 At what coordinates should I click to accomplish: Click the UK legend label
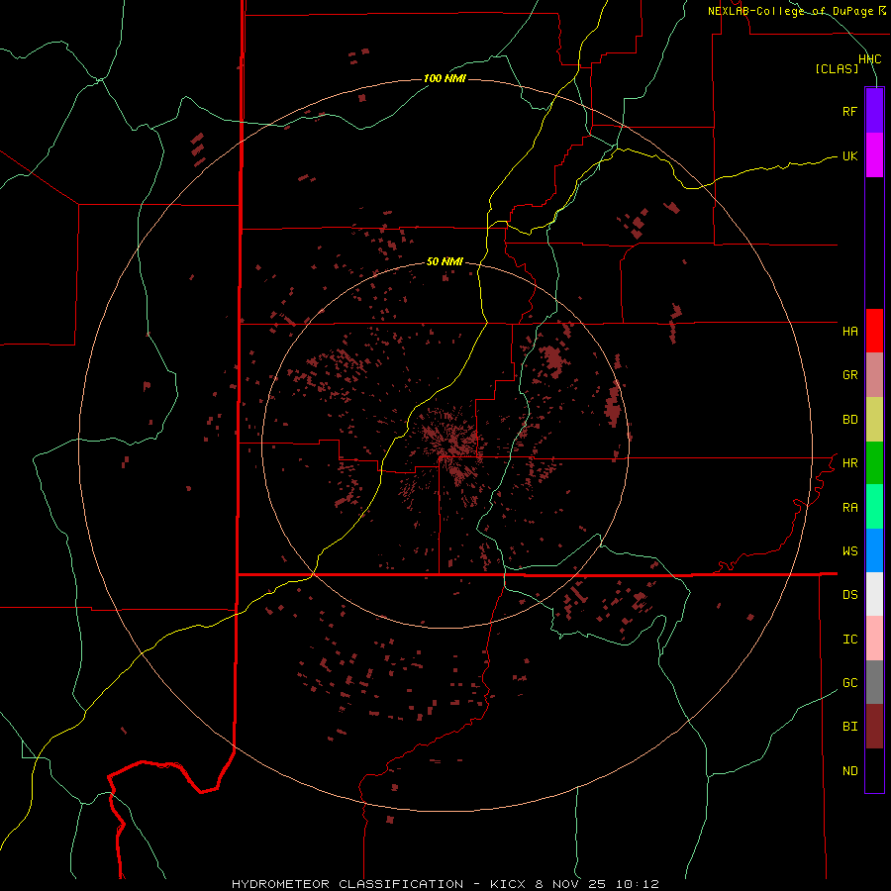849,155
